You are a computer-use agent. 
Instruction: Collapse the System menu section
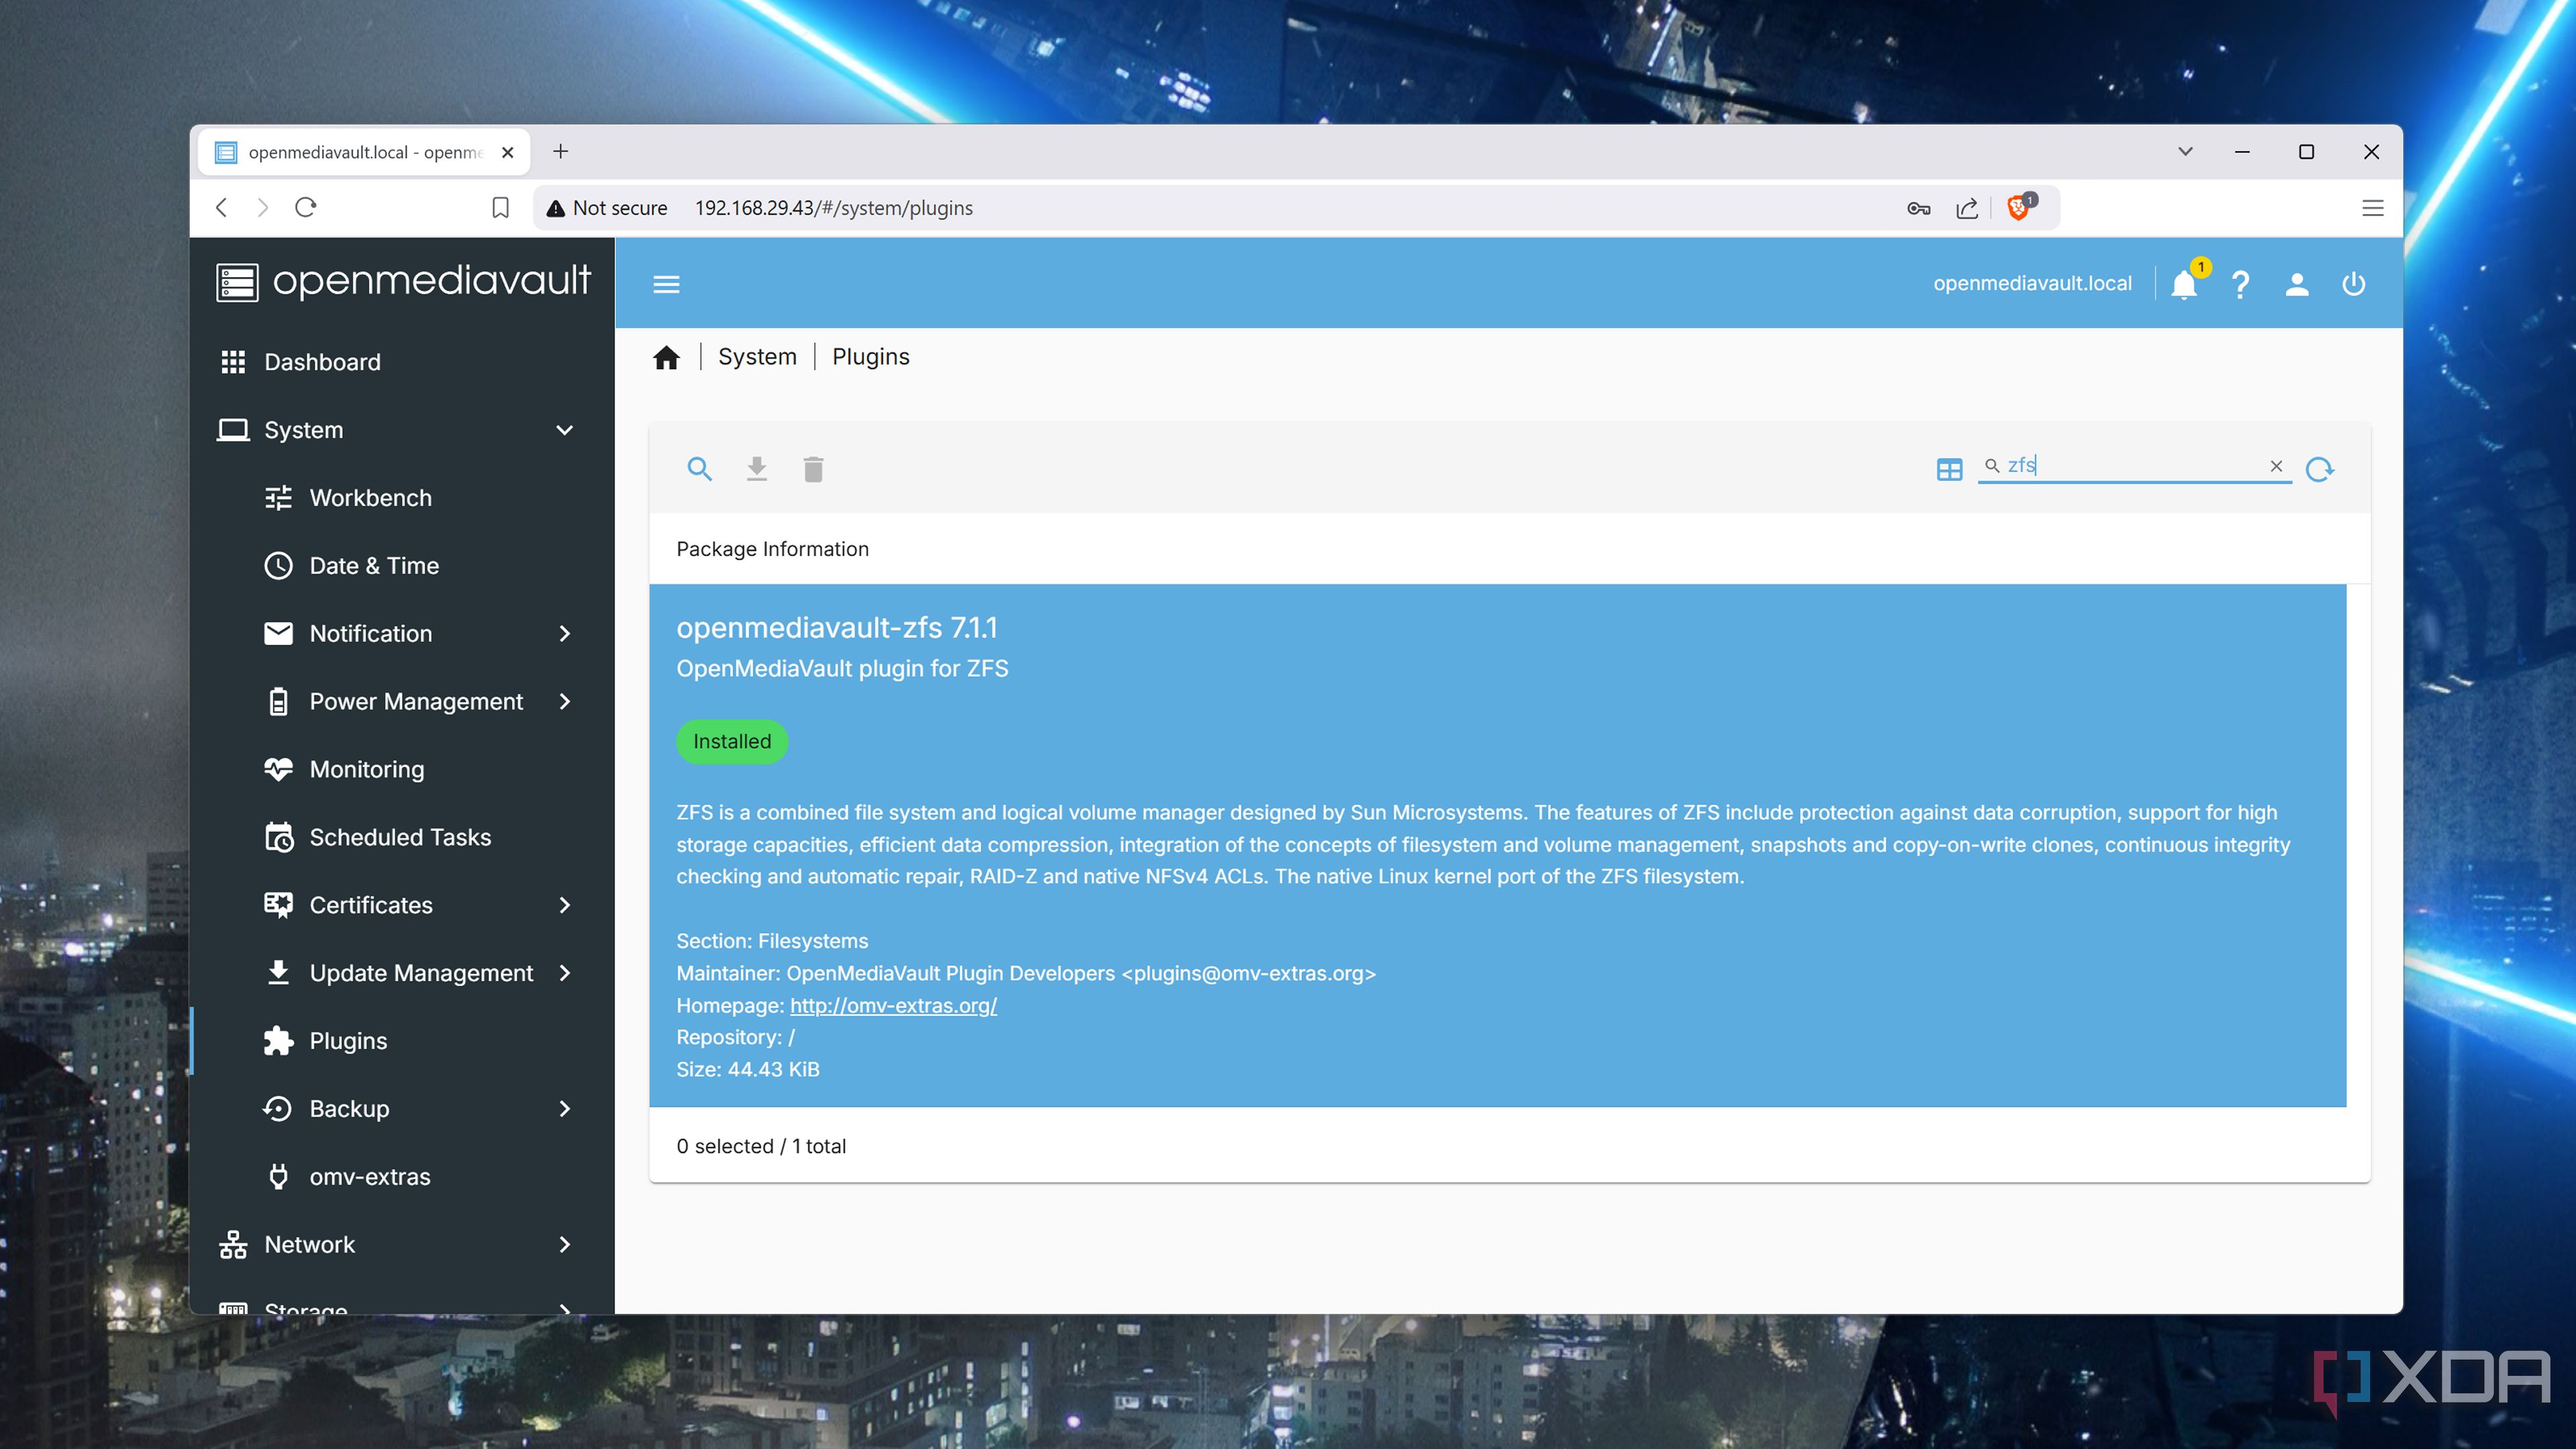coord(564,430)
